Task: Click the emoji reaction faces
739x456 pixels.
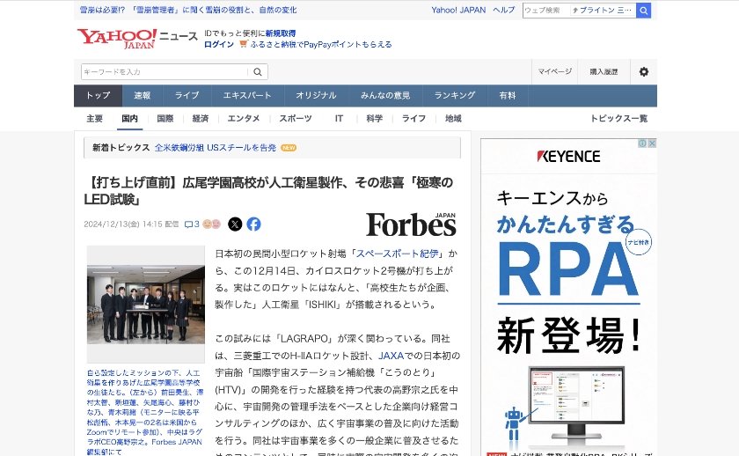Action: (x=212, y=224)
